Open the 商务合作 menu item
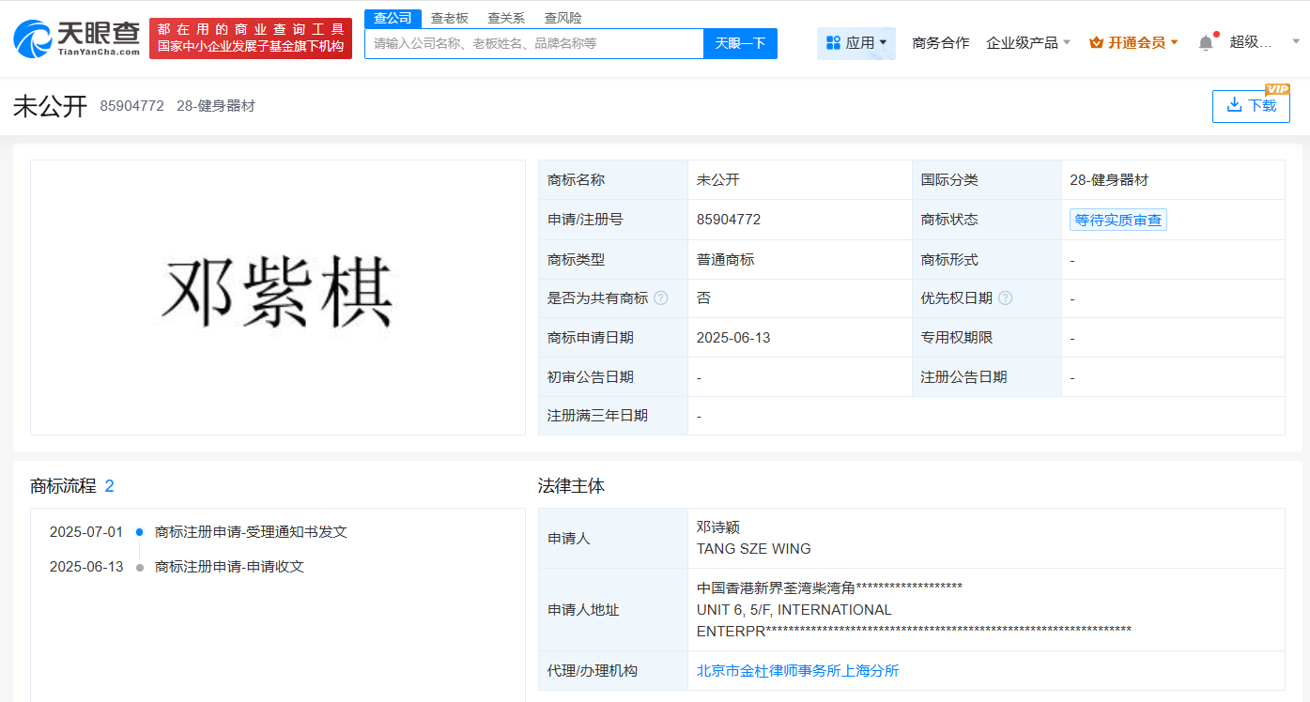Viewport: 1310px width, 702px height. coord(940,42)
